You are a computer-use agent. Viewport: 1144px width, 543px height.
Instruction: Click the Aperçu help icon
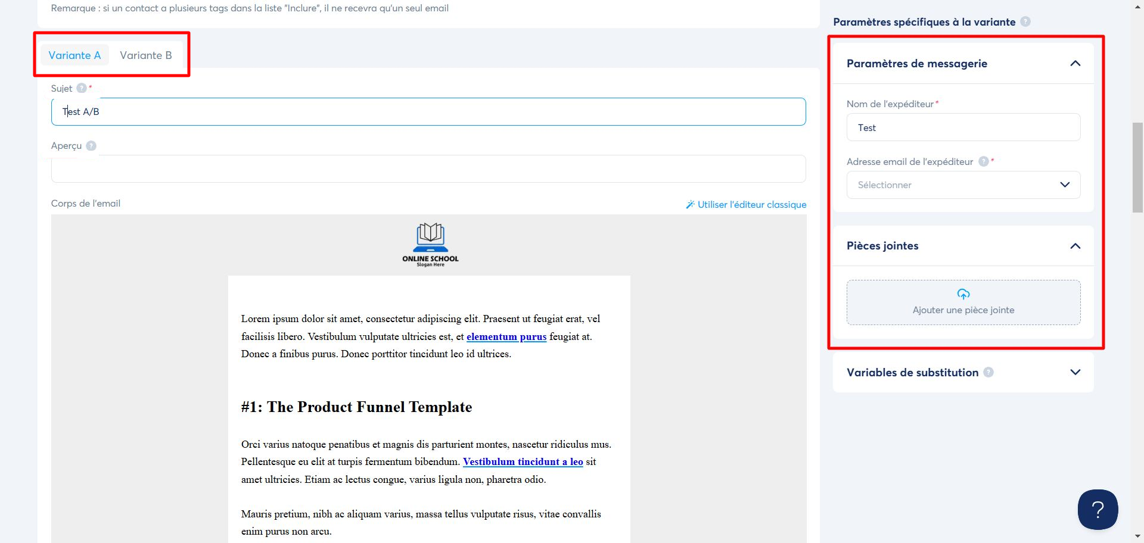pyautogui.click(x=91, y=146)
